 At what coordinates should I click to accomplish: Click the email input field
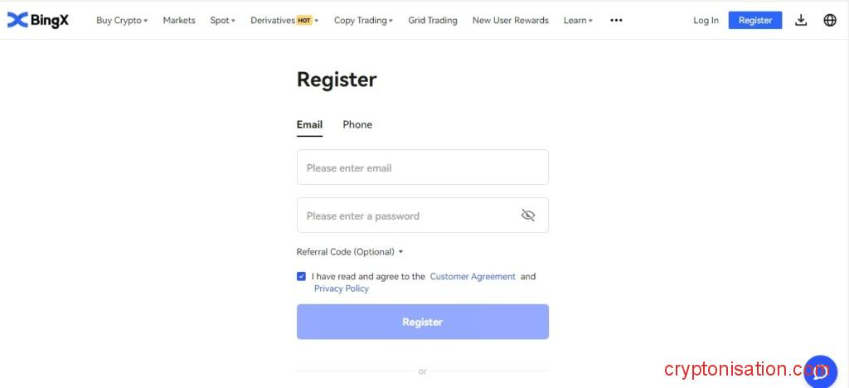422,167
